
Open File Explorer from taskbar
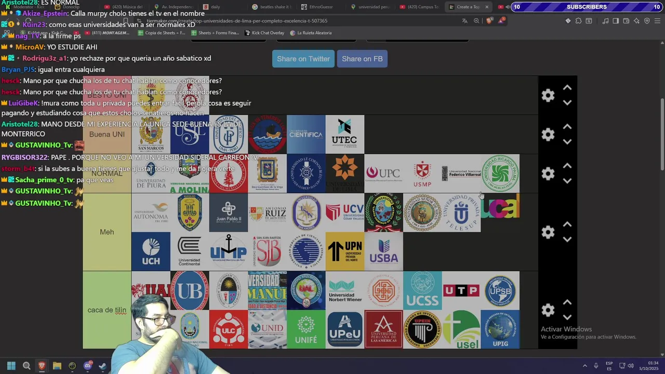point(57,366)
